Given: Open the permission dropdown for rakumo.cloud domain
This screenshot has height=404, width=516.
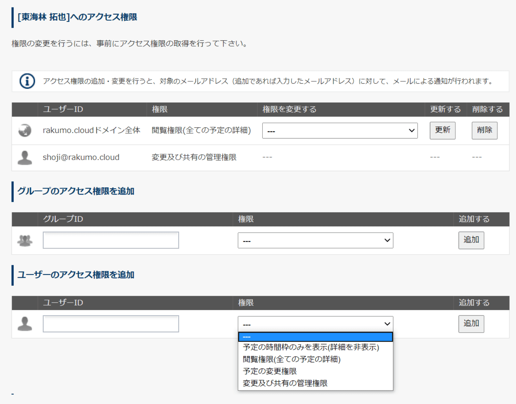Looking at the screenshot, I should pos(340,130).
